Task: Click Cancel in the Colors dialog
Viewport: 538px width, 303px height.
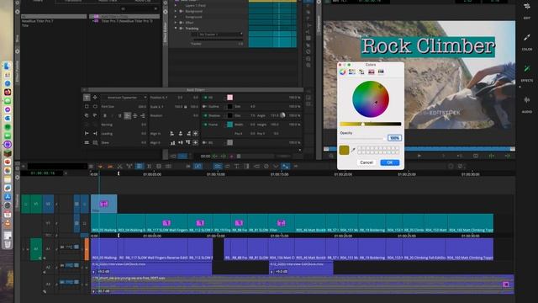Action: coord(367,162)
